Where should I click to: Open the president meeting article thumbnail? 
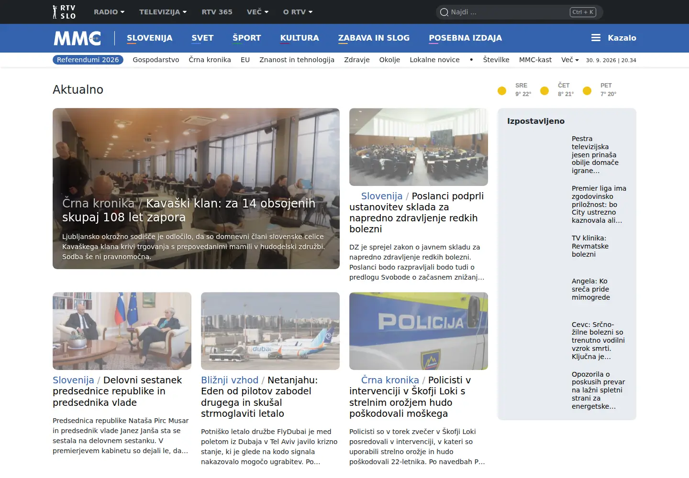click(122, 331)
